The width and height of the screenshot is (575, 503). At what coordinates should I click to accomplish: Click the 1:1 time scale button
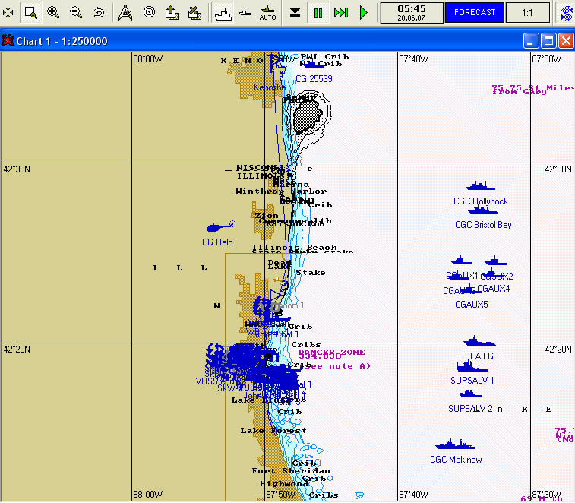tap(527, 13)
